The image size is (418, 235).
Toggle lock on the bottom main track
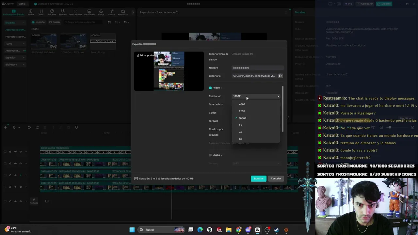tap(10, 201)
